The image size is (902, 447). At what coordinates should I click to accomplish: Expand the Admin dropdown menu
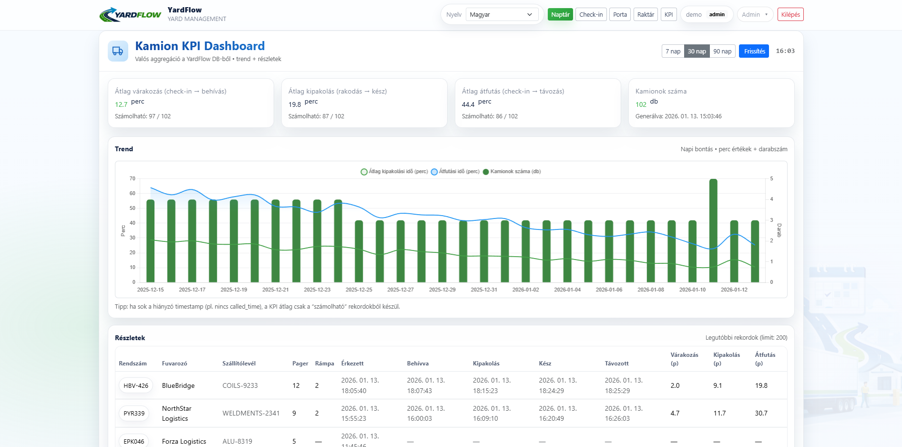[755, 15]
